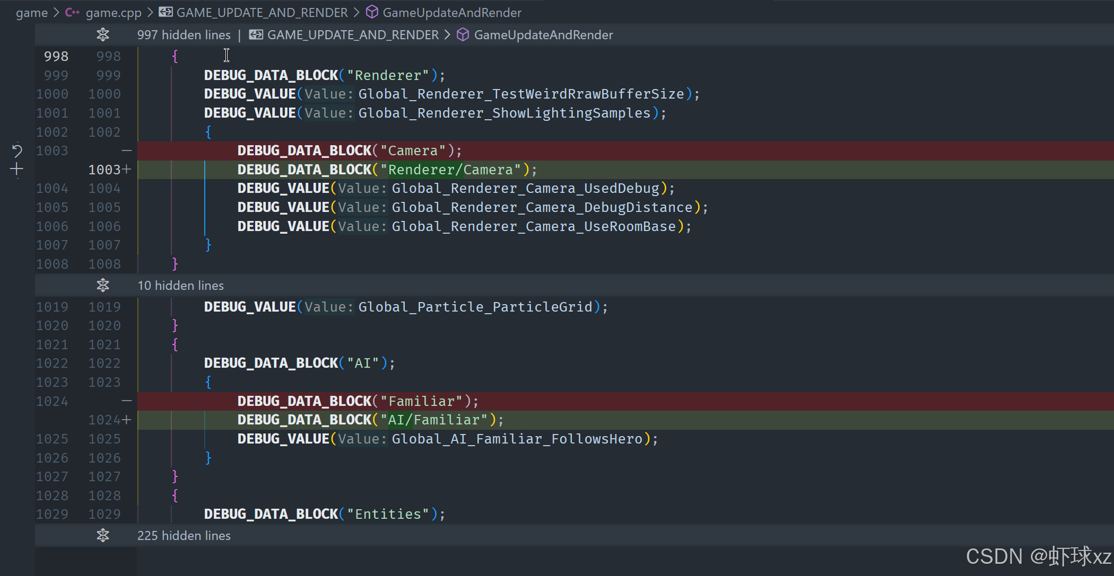1114x576 pixels.
Task: Open the game.cpp breadcrumb item
Action: coord(114,13)
